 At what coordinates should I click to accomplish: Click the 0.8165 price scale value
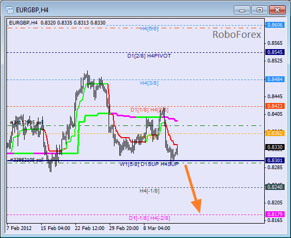point(275,220)
